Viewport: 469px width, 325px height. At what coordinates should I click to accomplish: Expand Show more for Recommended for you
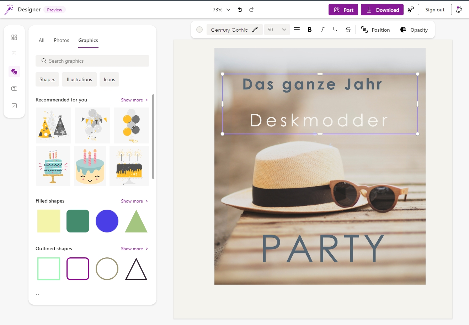coord(134,100)
